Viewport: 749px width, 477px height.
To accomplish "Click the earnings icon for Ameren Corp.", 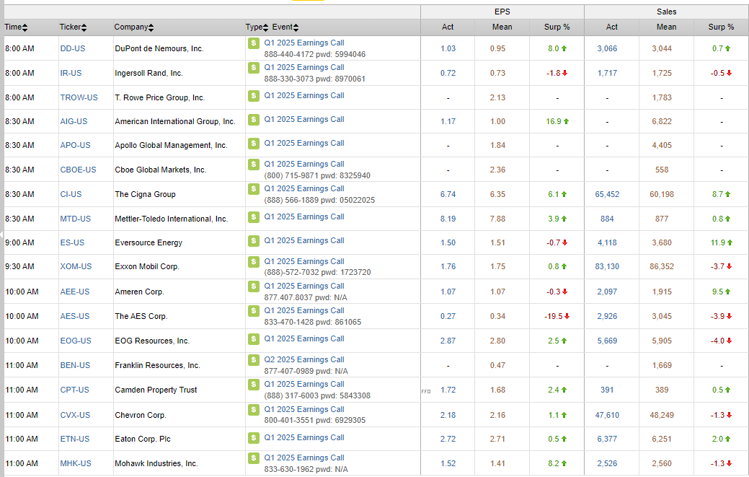I will coord(254,286).
